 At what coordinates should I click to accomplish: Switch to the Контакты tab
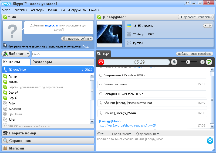click(16, 62)
